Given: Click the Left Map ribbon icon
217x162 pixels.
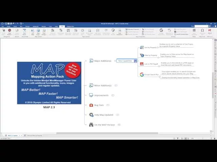Looking at the screenshot, I should coord(33,32).
